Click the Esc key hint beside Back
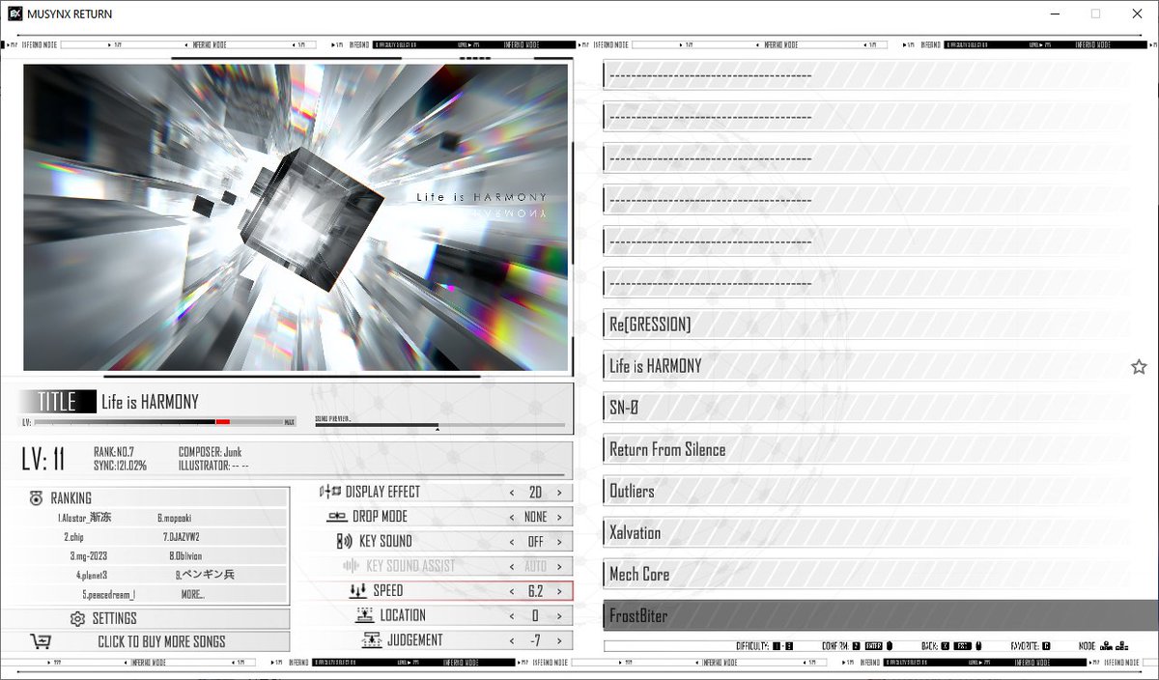This screenshot has height=680, width=1159. click(964, 646)
